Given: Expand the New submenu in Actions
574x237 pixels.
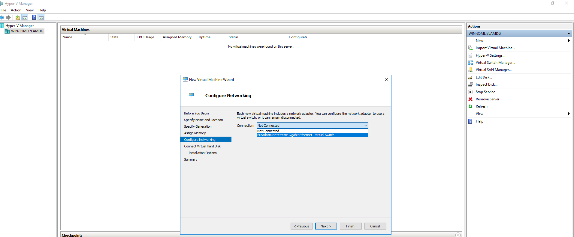Looking at the screenshot, I should (x=569, y=41).
